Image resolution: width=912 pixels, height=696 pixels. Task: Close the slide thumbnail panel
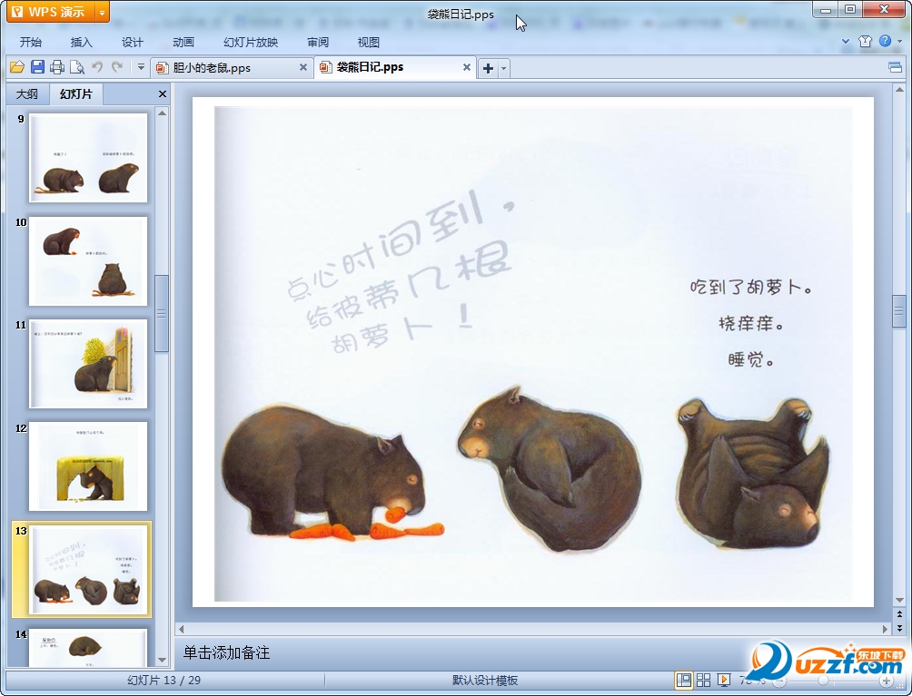(163, 93)
